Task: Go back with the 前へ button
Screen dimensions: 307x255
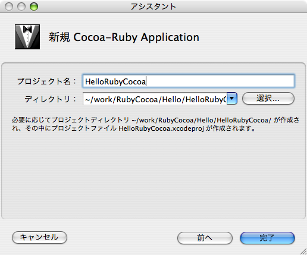Action: coord(205,238)
